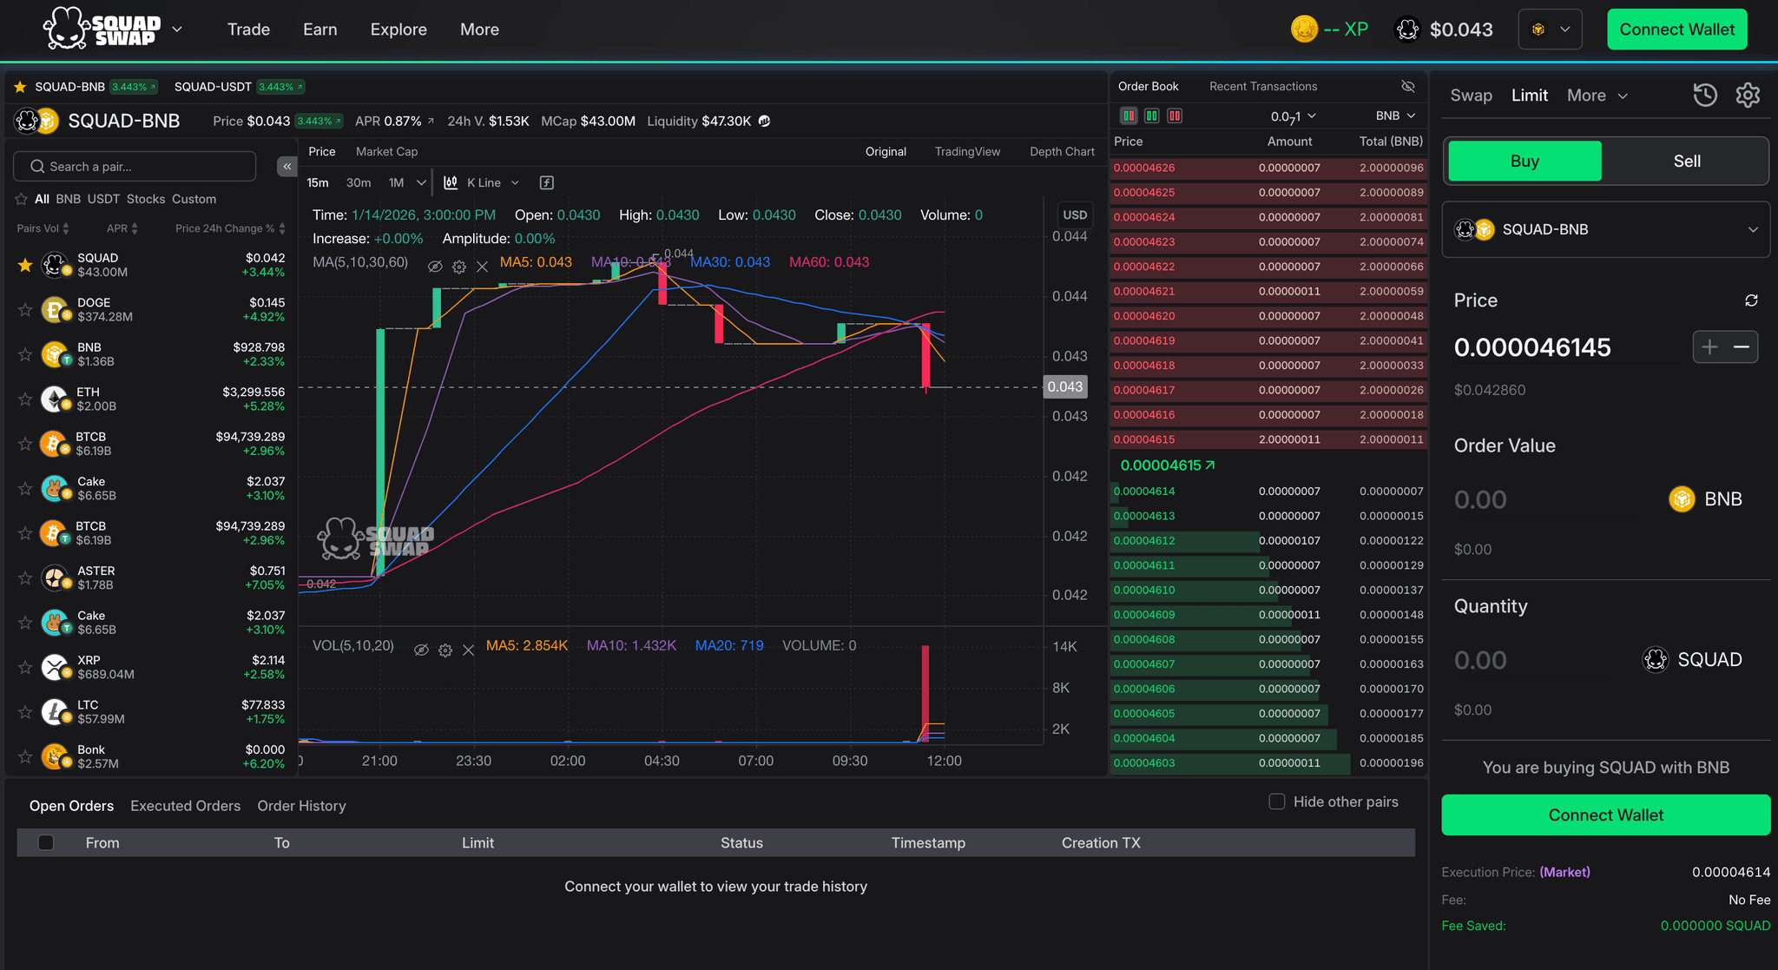Unfavorite the SQUAD pair star

point(25,265)
